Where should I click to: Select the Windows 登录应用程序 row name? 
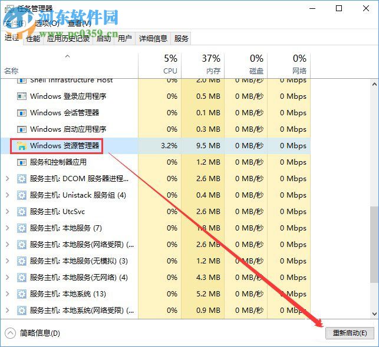(68, 96)
